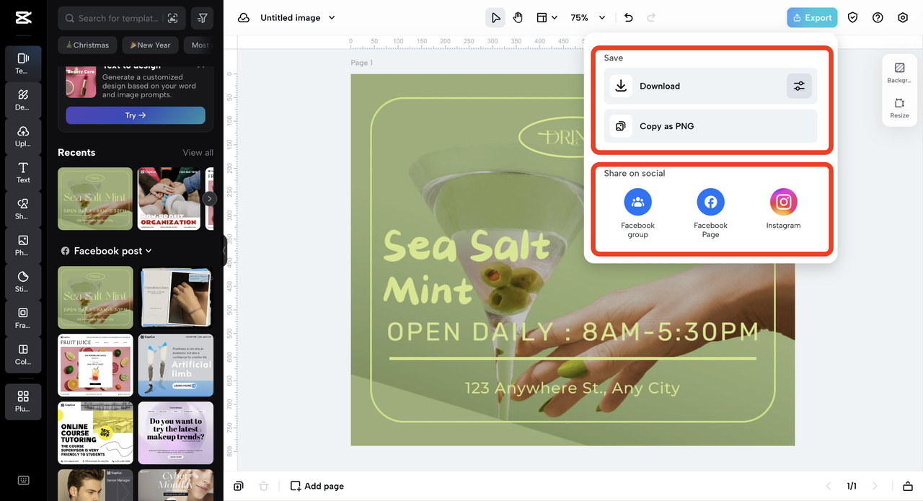This screenshot has height=501, width=923.
Task: Open the Shapes sidebar panel
Action: 23,208
